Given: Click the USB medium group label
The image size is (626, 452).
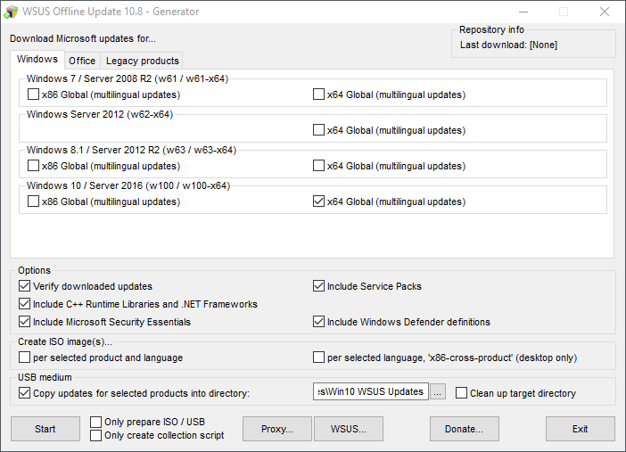Looking at the screenshot, I should (45, 377).
